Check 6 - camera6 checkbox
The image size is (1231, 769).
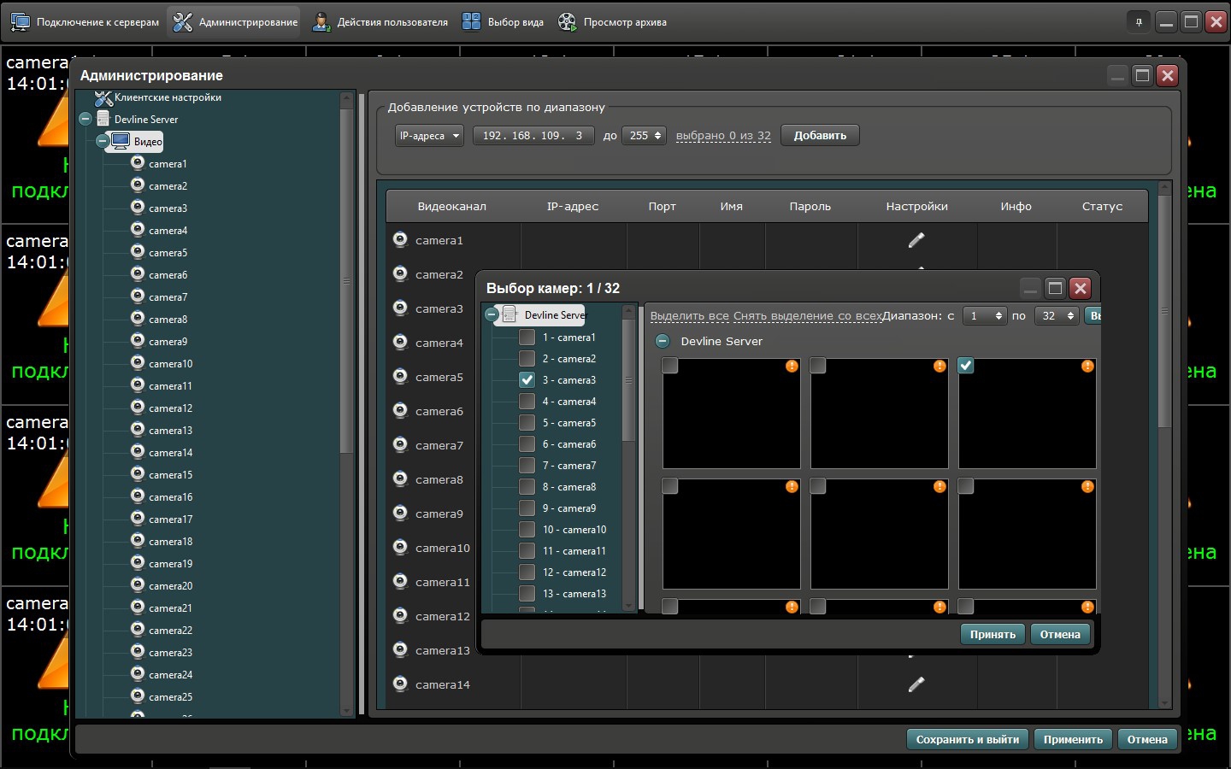tap(527, 444)
